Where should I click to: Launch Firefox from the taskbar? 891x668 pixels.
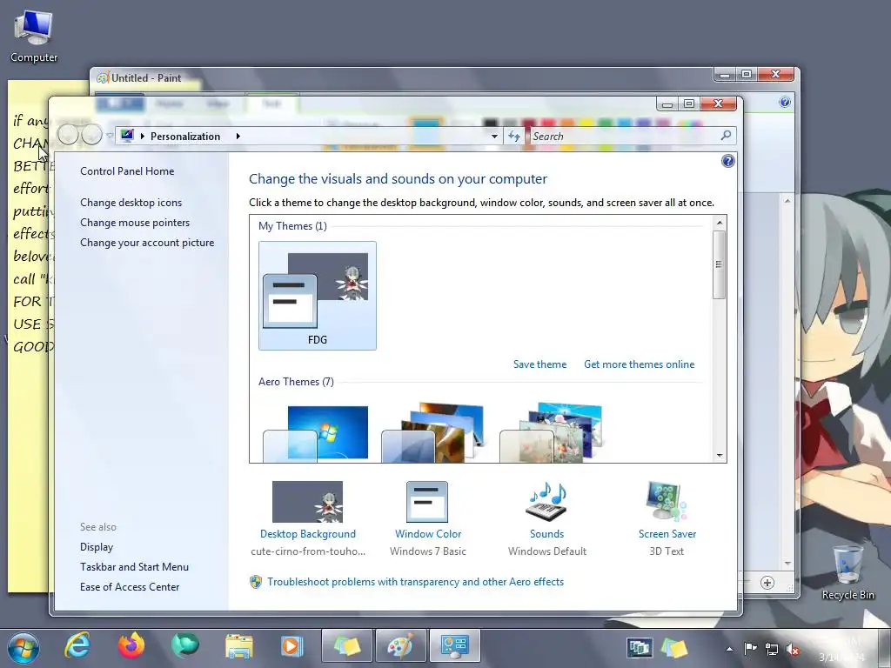[131, 646]
